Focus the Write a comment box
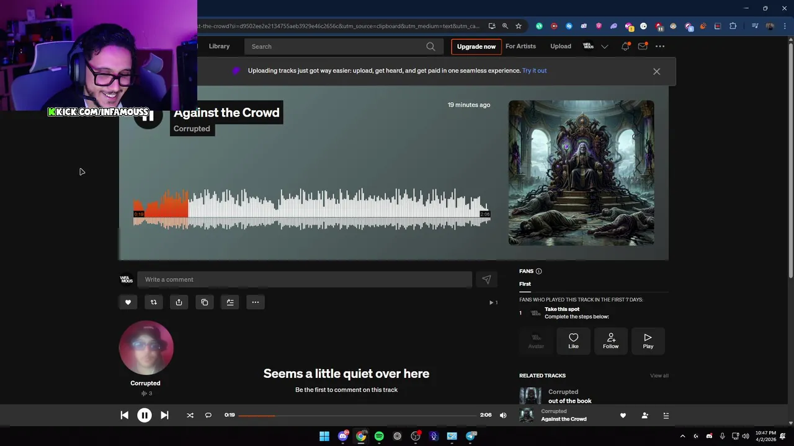 click(305, 279)
